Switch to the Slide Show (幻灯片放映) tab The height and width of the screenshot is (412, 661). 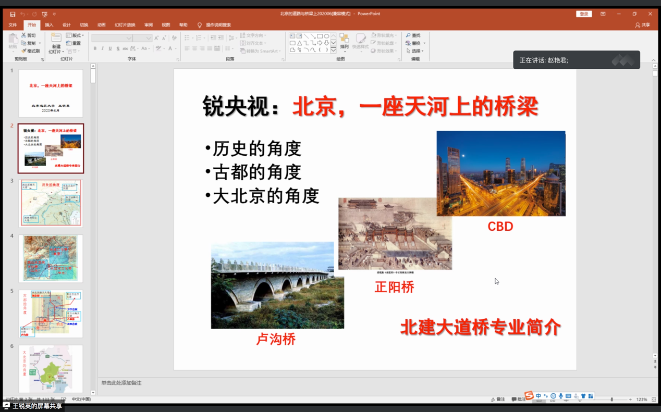coord(125,25)
